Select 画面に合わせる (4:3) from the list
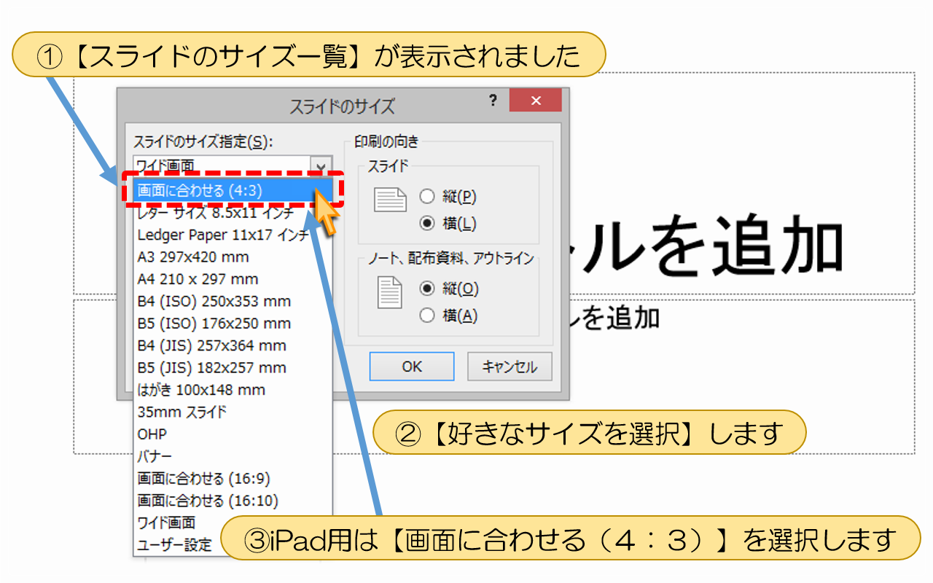This screenshot has width=933, height=583. [x=233, y=190]
